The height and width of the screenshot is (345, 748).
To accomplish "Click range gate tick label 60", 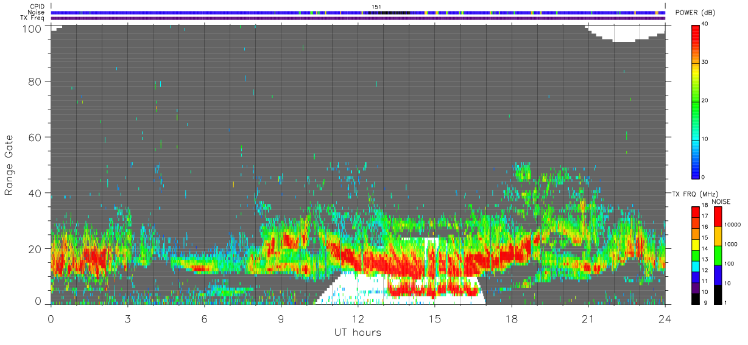I will 35,138.
